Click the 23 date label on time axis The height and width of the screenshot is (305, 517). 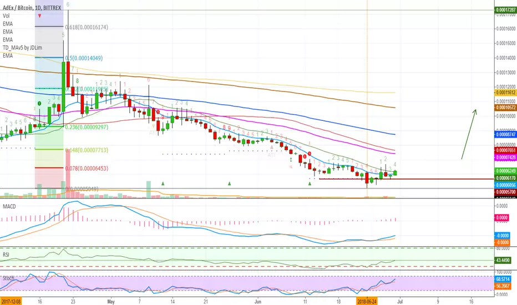pos(73,302)
